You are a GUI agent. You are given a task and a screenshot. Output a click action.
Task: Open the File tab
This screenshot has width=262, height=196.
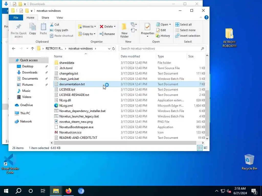[x=16, y=18]
